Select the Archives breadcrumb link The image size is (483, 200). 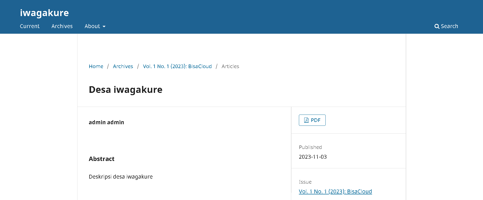click(123, 66)
